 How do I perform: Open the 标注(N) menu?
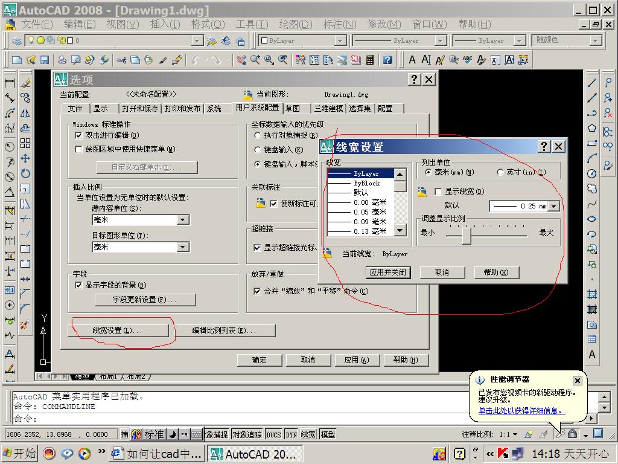click(x=340, y=24)
